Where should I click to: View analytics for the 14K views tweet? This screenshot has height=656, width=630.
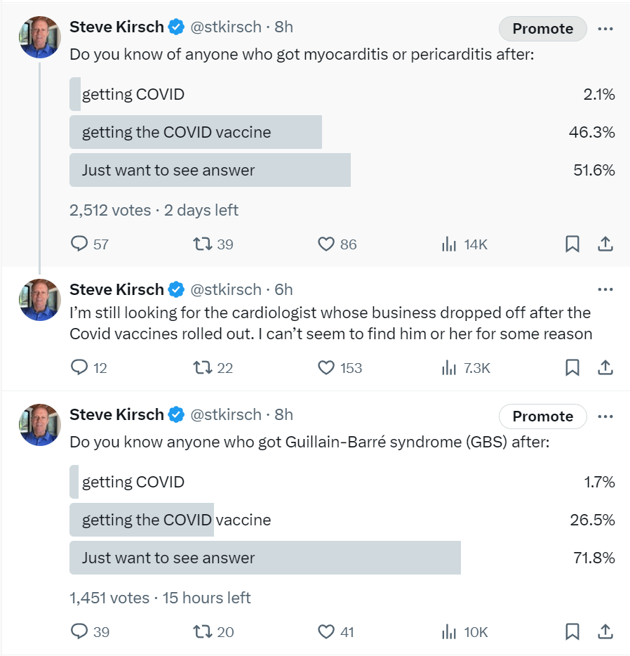[449, 244]
